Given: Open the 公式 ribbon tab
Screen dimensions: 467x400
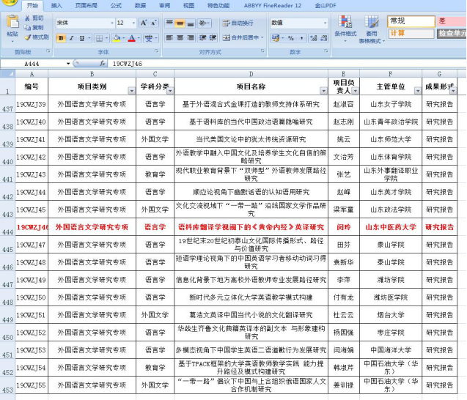Looking at the screenshot, I should click(116, 5).
